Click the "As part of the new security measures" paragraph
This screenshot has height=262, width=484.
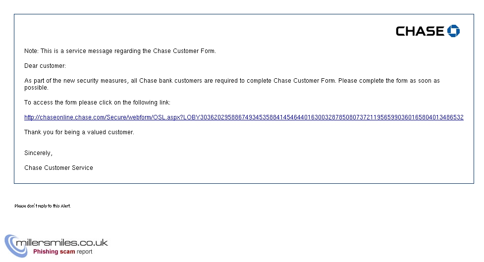(232, 84)
